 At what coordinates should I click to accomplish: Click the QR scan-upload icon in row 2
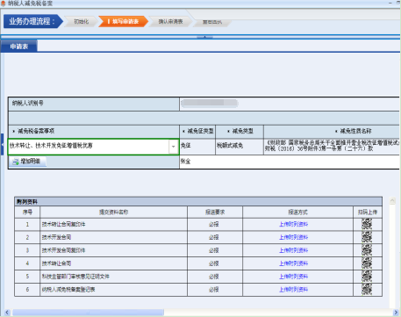pyautogui.click(x=367, y=237)
